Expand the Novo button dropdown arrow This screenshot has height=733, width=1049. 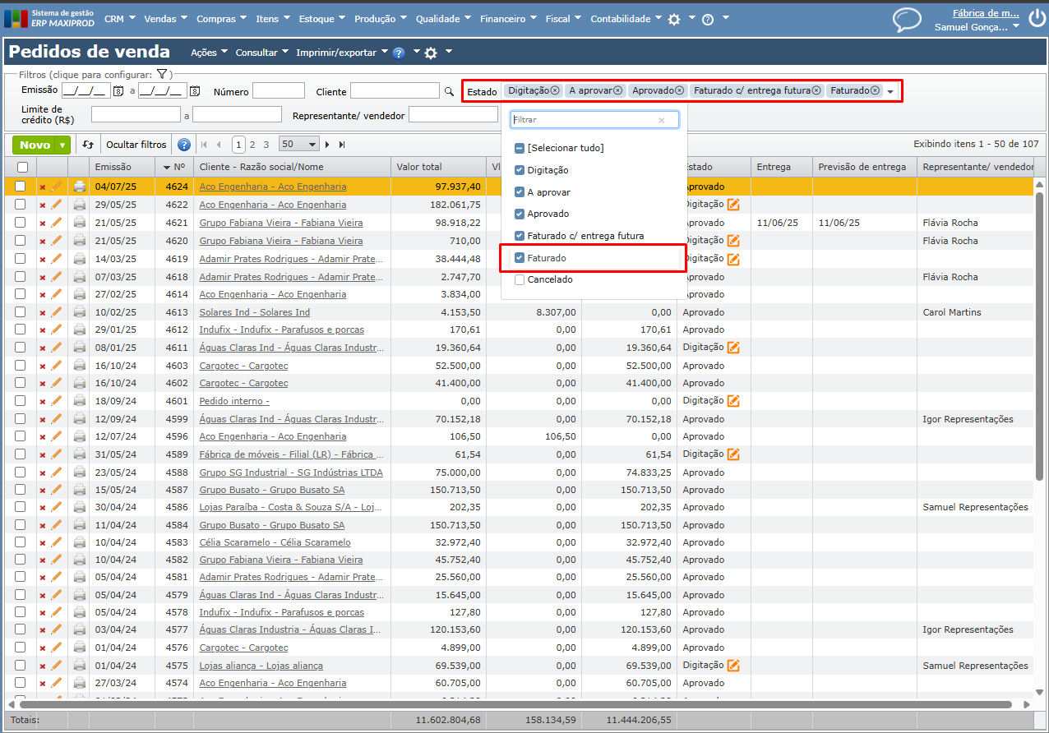pyautogui.click(x=63, y=145)
